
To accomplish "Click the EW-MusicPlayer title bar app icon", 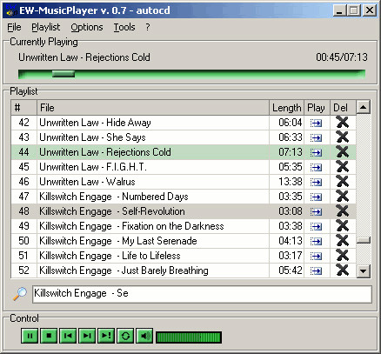I will click(11, 10).
